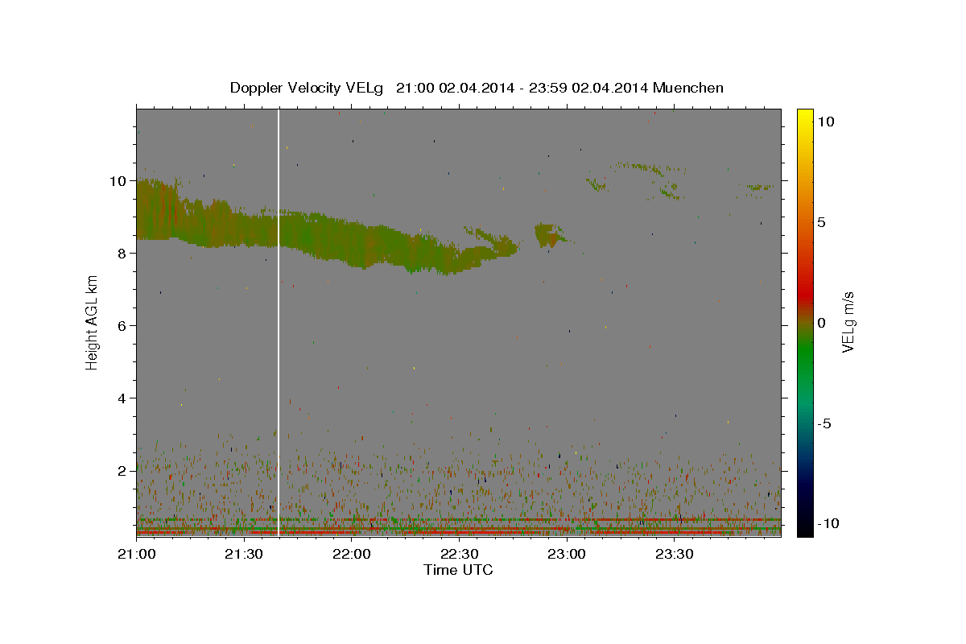Viewport: 966px width, 644px height.
Task: Click colorbar value 5 label
Action: pyautogui.click(x=821, y=222)
